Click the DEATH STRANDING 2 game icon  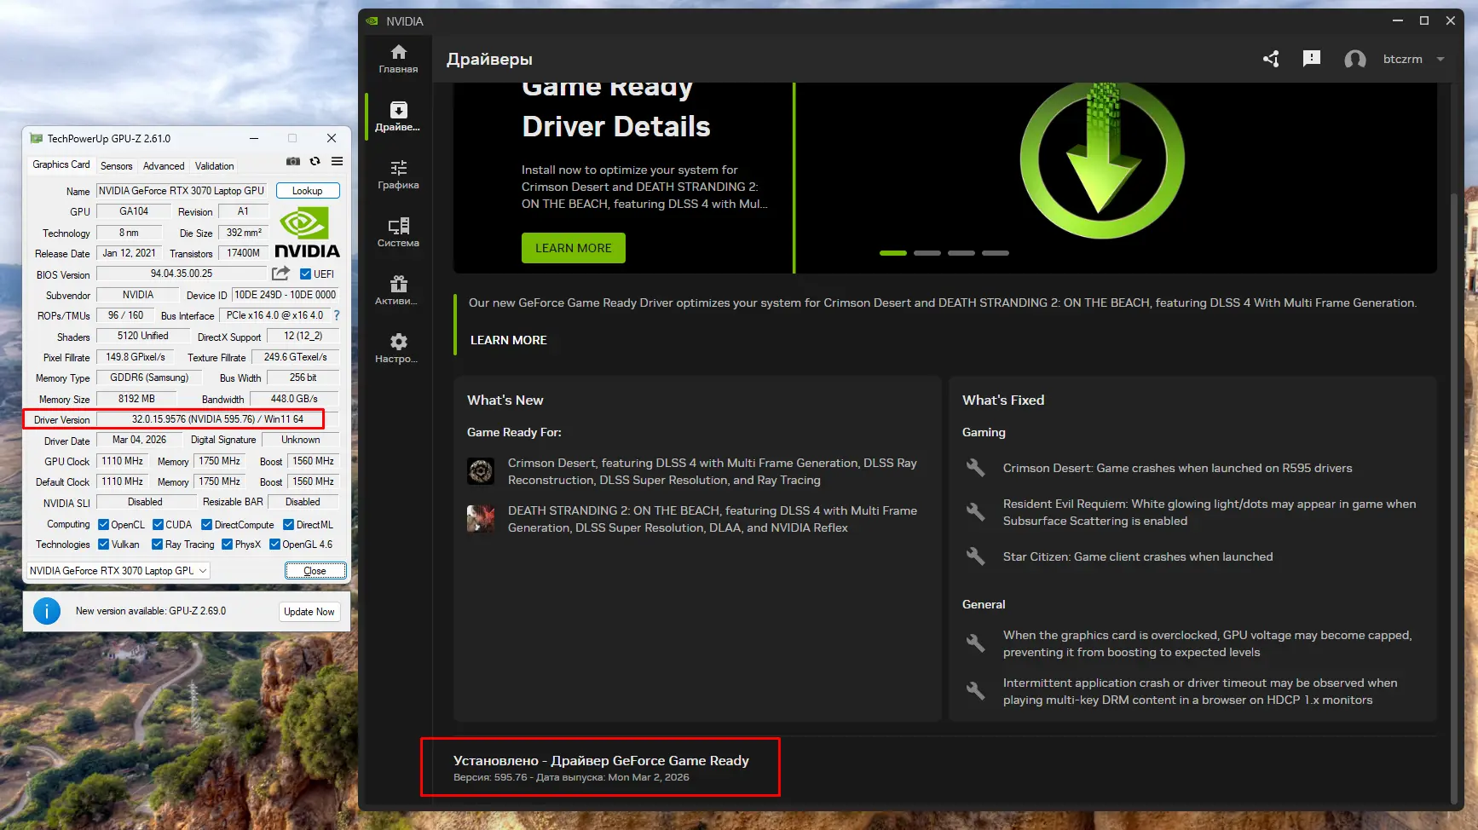coord(481,519)
